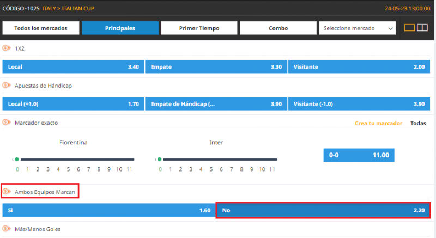
Task: Switch to Primer Tiempo tab
Action: pos(199,28)
